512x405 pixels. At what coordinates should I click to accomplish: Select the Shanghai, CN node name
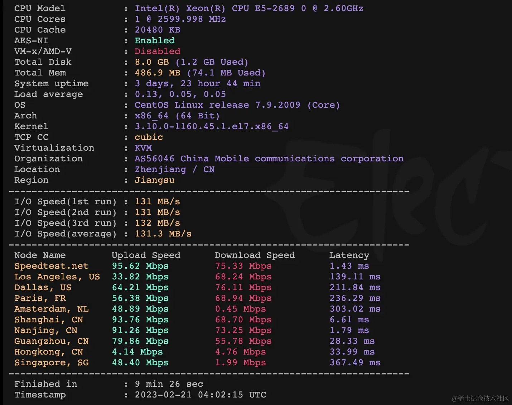coord(48,319)
